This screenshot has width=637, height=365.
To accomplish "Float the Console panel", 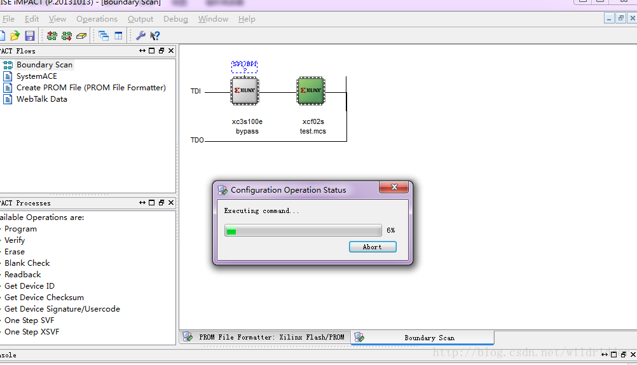I will pyautogui.click(x=624, y=355).
